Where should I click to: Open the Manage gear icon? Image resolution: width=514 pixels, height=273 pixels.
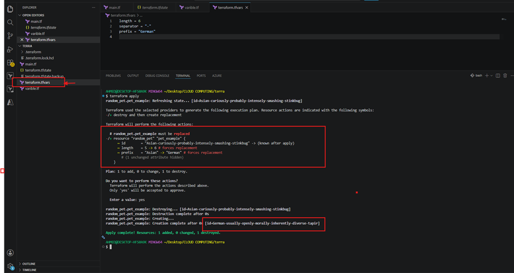point(10,266)
